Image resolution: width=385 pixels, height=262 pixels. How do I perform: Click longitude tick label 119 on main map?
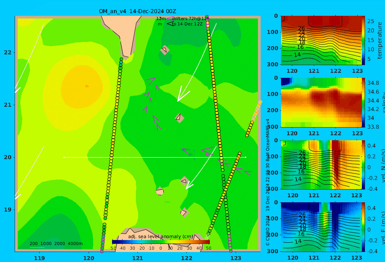(39, 258)
